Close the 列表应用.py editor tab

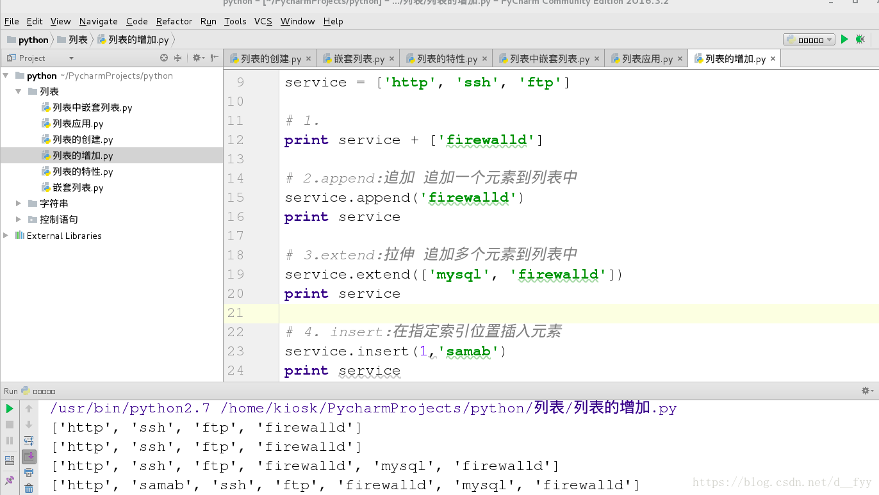(x=680, y=59)
